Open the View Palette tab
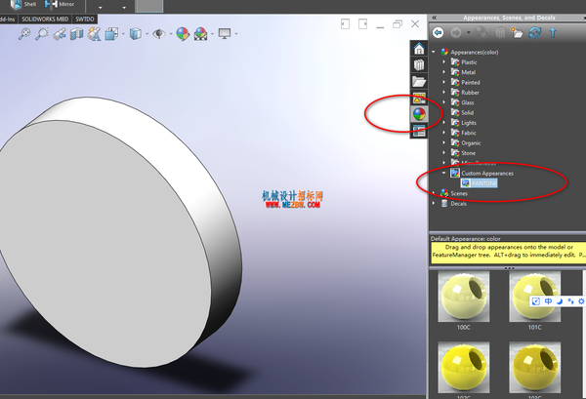The image size is (586, 399). 419,98
